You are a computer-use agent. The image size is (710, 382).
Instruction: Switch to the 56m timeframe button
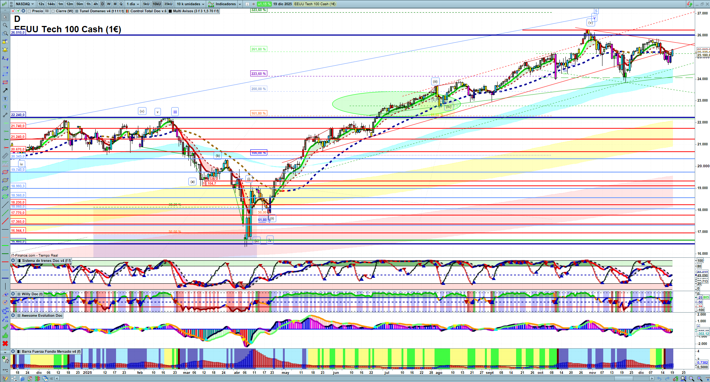[x=80, y=4]
